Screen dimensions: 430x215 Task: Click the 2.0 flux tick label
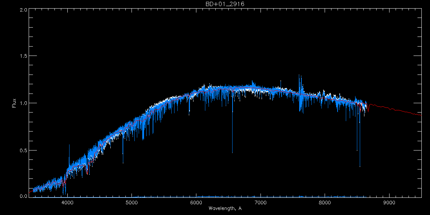click(x=23, y=10)
